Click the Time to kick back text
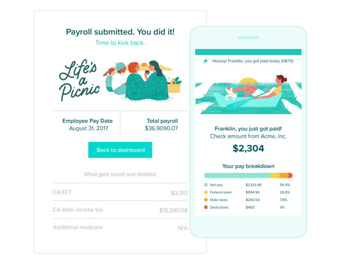The width and height of the screenshot is (340, 264). point(120,43)
